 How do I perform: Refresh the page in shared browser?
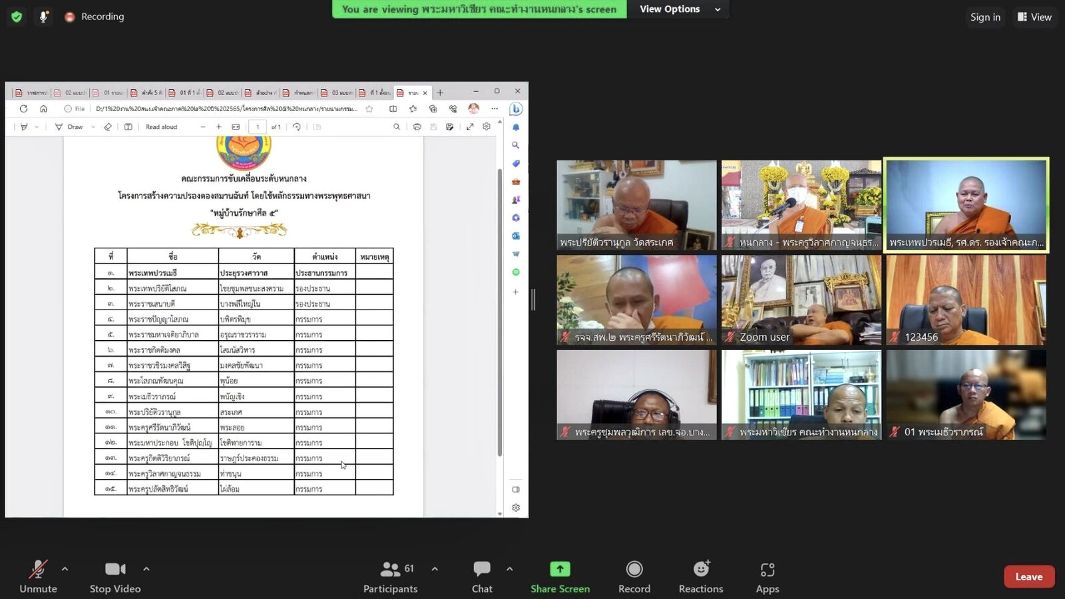pos(23,108)
